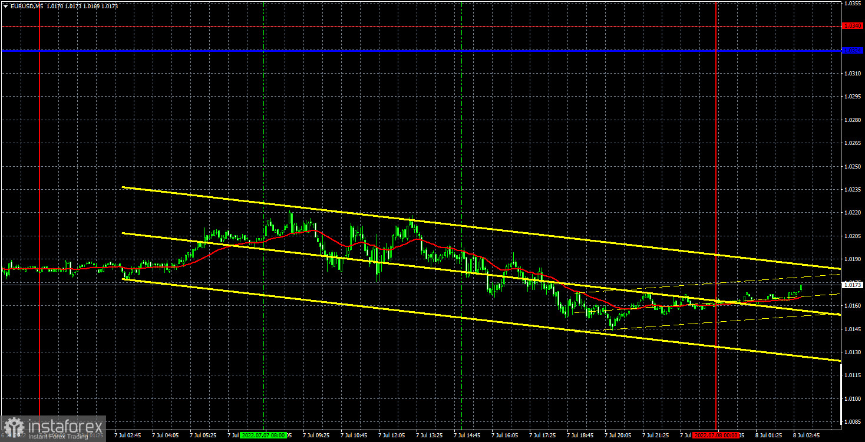Click the 7 Jul 17:25 time axis label
Screen dimensions: 865x442
coord(542,435)
